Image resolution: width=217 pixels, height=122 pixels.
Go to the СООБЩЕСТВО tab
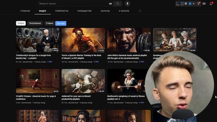click(84, 11)
